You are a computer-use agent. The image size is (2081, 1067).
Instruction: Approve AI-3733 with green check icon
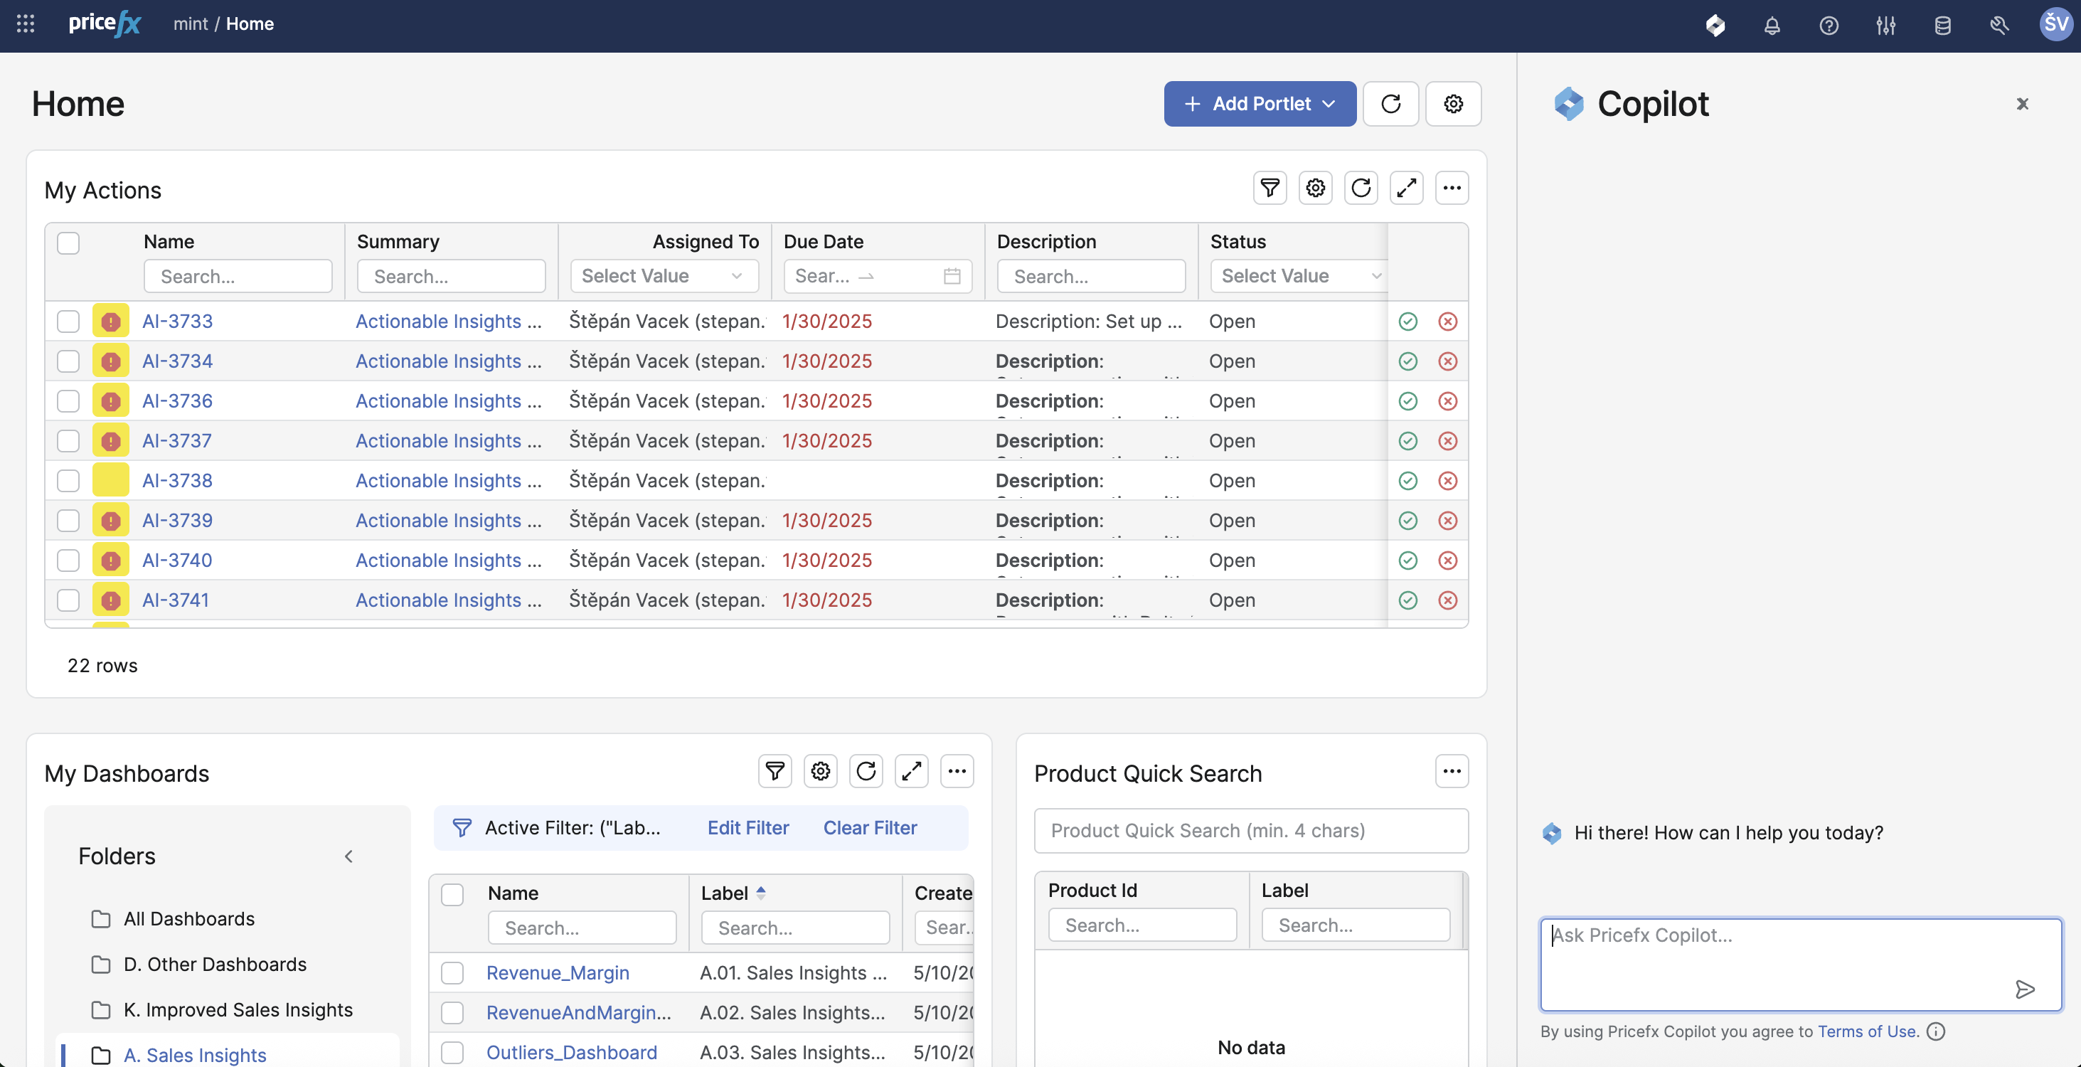click(1407, 322)
